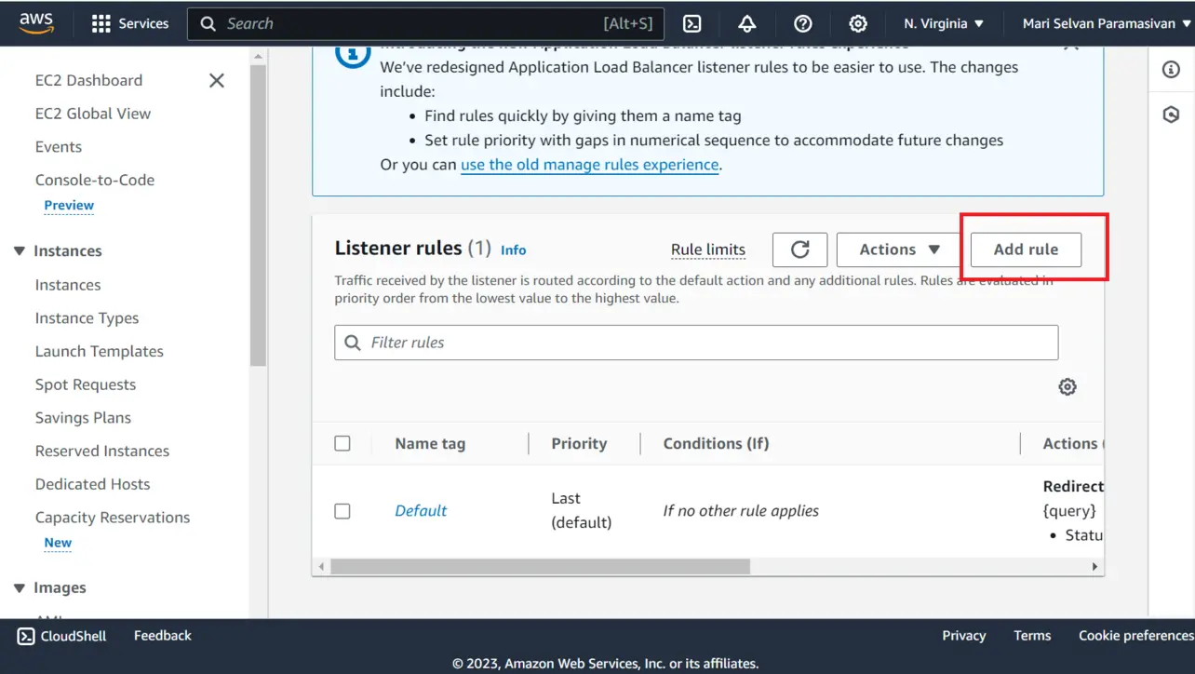This screenshot has height=674, width=1195.
Task: Select all rules with header checkbox
Action: click(342, 444)
